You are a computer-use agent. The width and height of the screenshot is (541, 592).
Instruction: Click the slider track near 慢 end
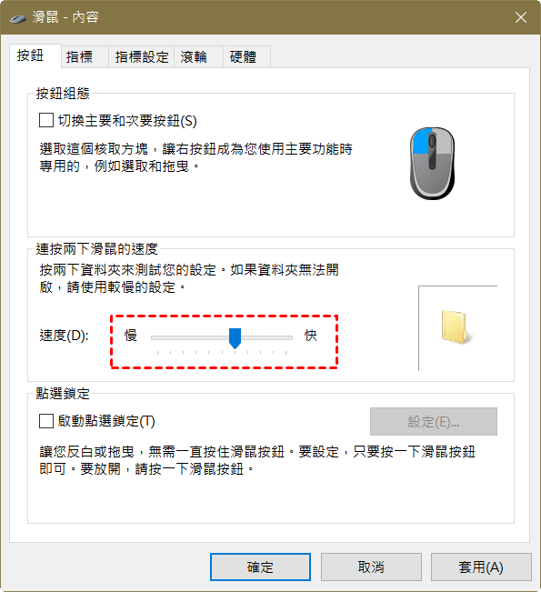point(163,338)
